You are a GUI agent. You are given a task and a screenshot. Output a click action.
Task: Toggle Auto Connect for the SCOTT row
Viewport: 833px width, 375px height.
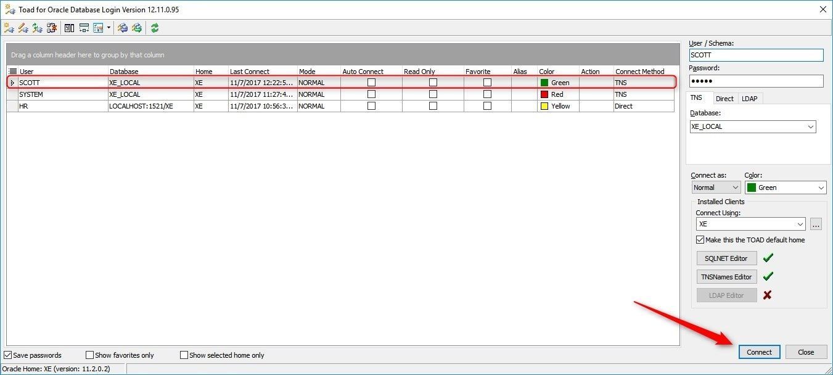coord(371,82)
